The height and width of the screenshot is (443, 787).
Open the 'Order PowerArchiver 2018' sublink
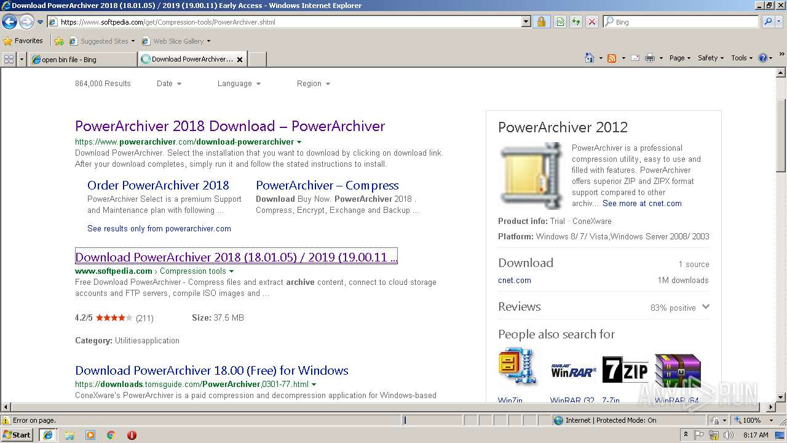[x=158, y=185]
